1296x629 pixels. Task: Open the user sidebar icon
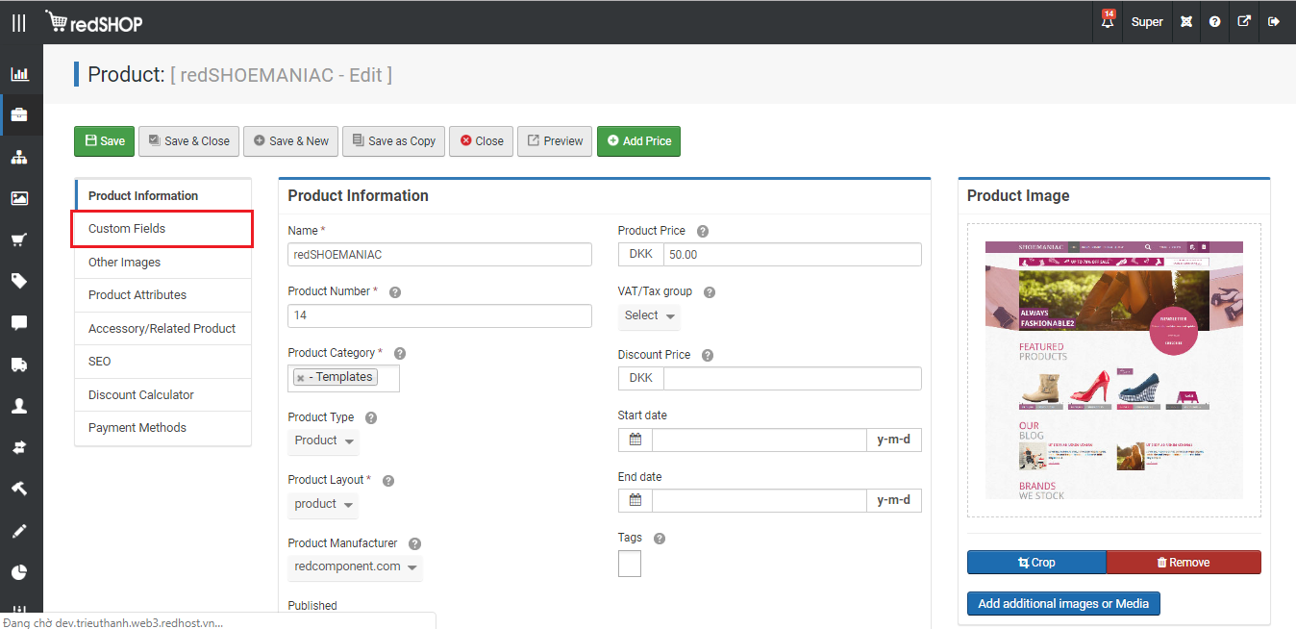(x=19, y=406)
